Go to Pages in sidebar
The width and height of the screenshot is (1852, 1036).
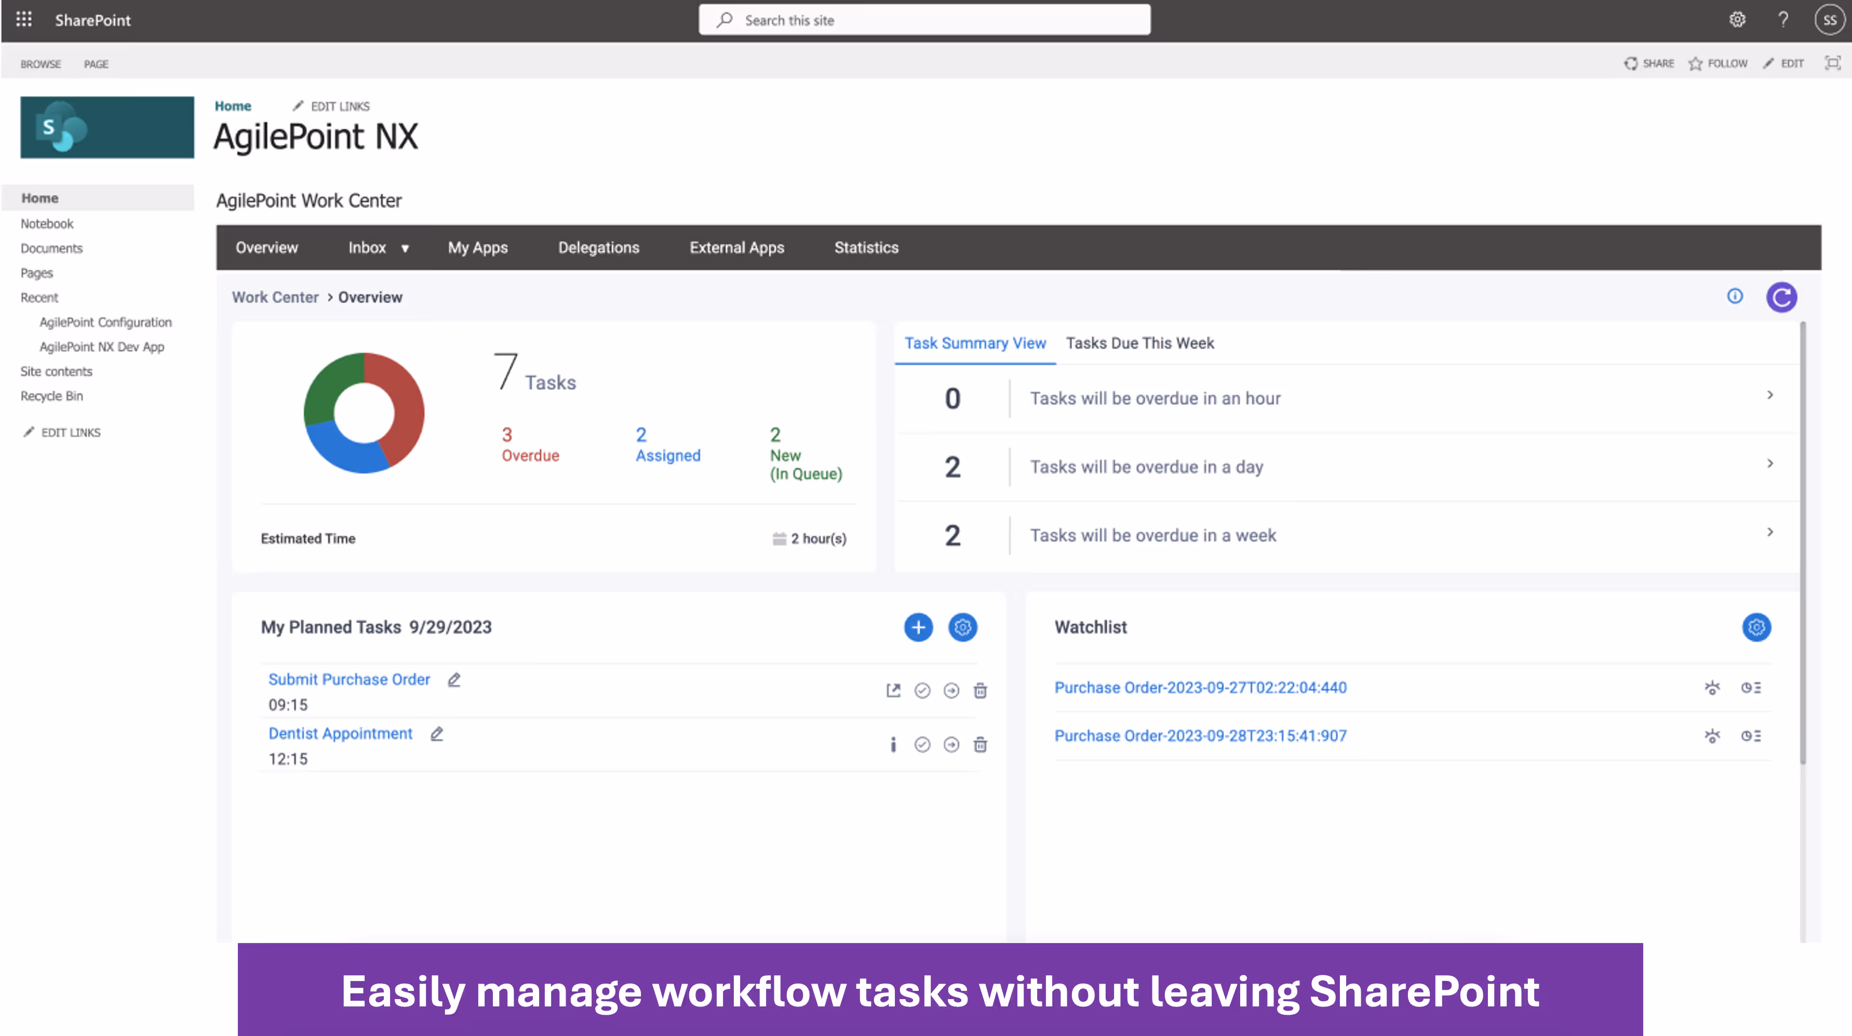tap(36, 273)
